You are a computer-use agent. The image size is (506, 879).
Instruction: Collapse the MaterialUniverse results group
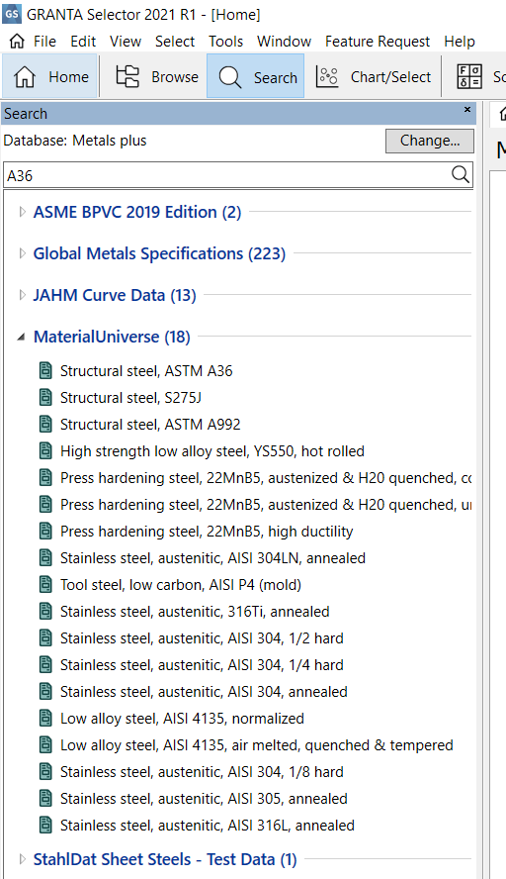coord(22,337)
